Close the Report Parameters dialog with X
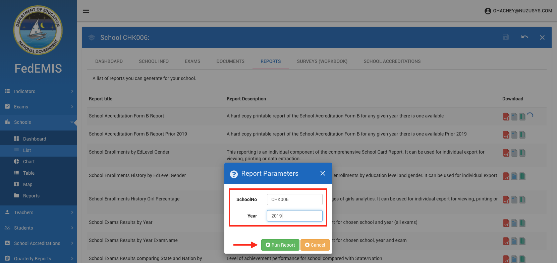The height and width of the screenshot is (263, 557). [x=323, y=173]
